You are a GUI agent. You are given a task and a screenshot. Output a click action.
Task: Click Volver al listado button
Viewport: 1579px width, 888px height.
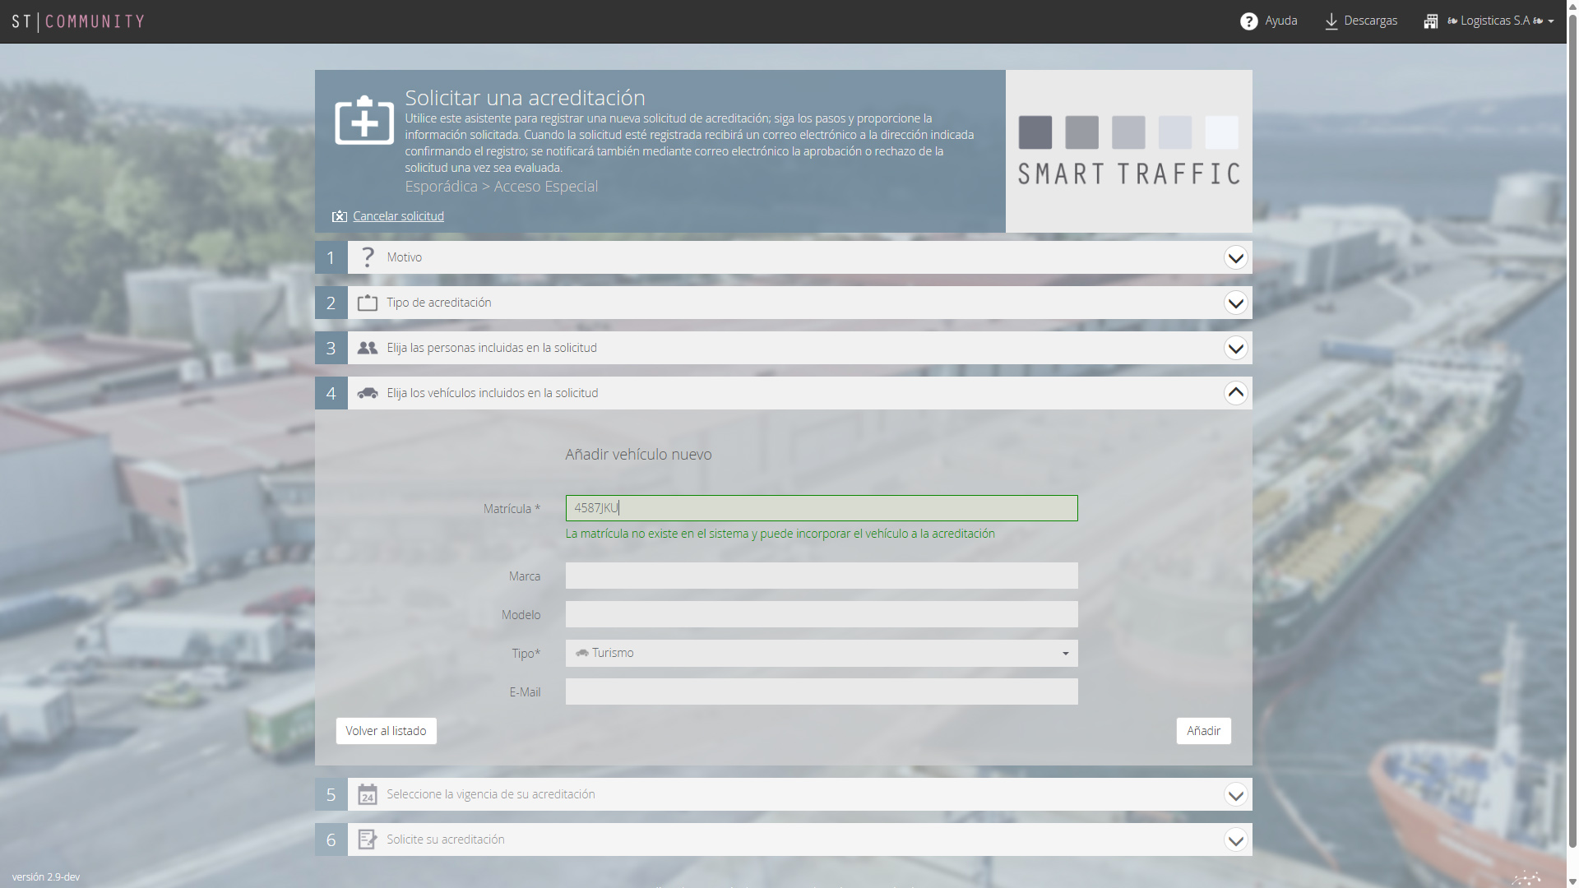click(386, 731)
